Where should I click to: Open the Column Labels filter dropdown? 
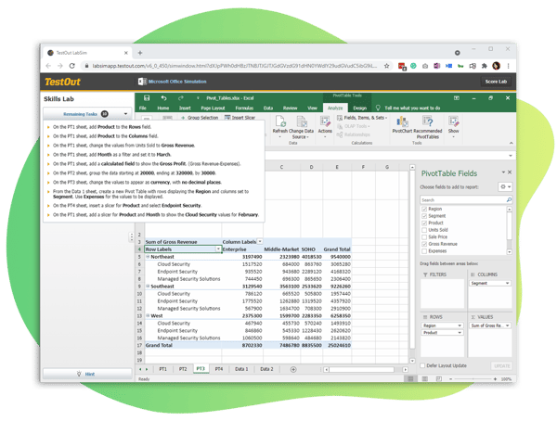[260, 242]
